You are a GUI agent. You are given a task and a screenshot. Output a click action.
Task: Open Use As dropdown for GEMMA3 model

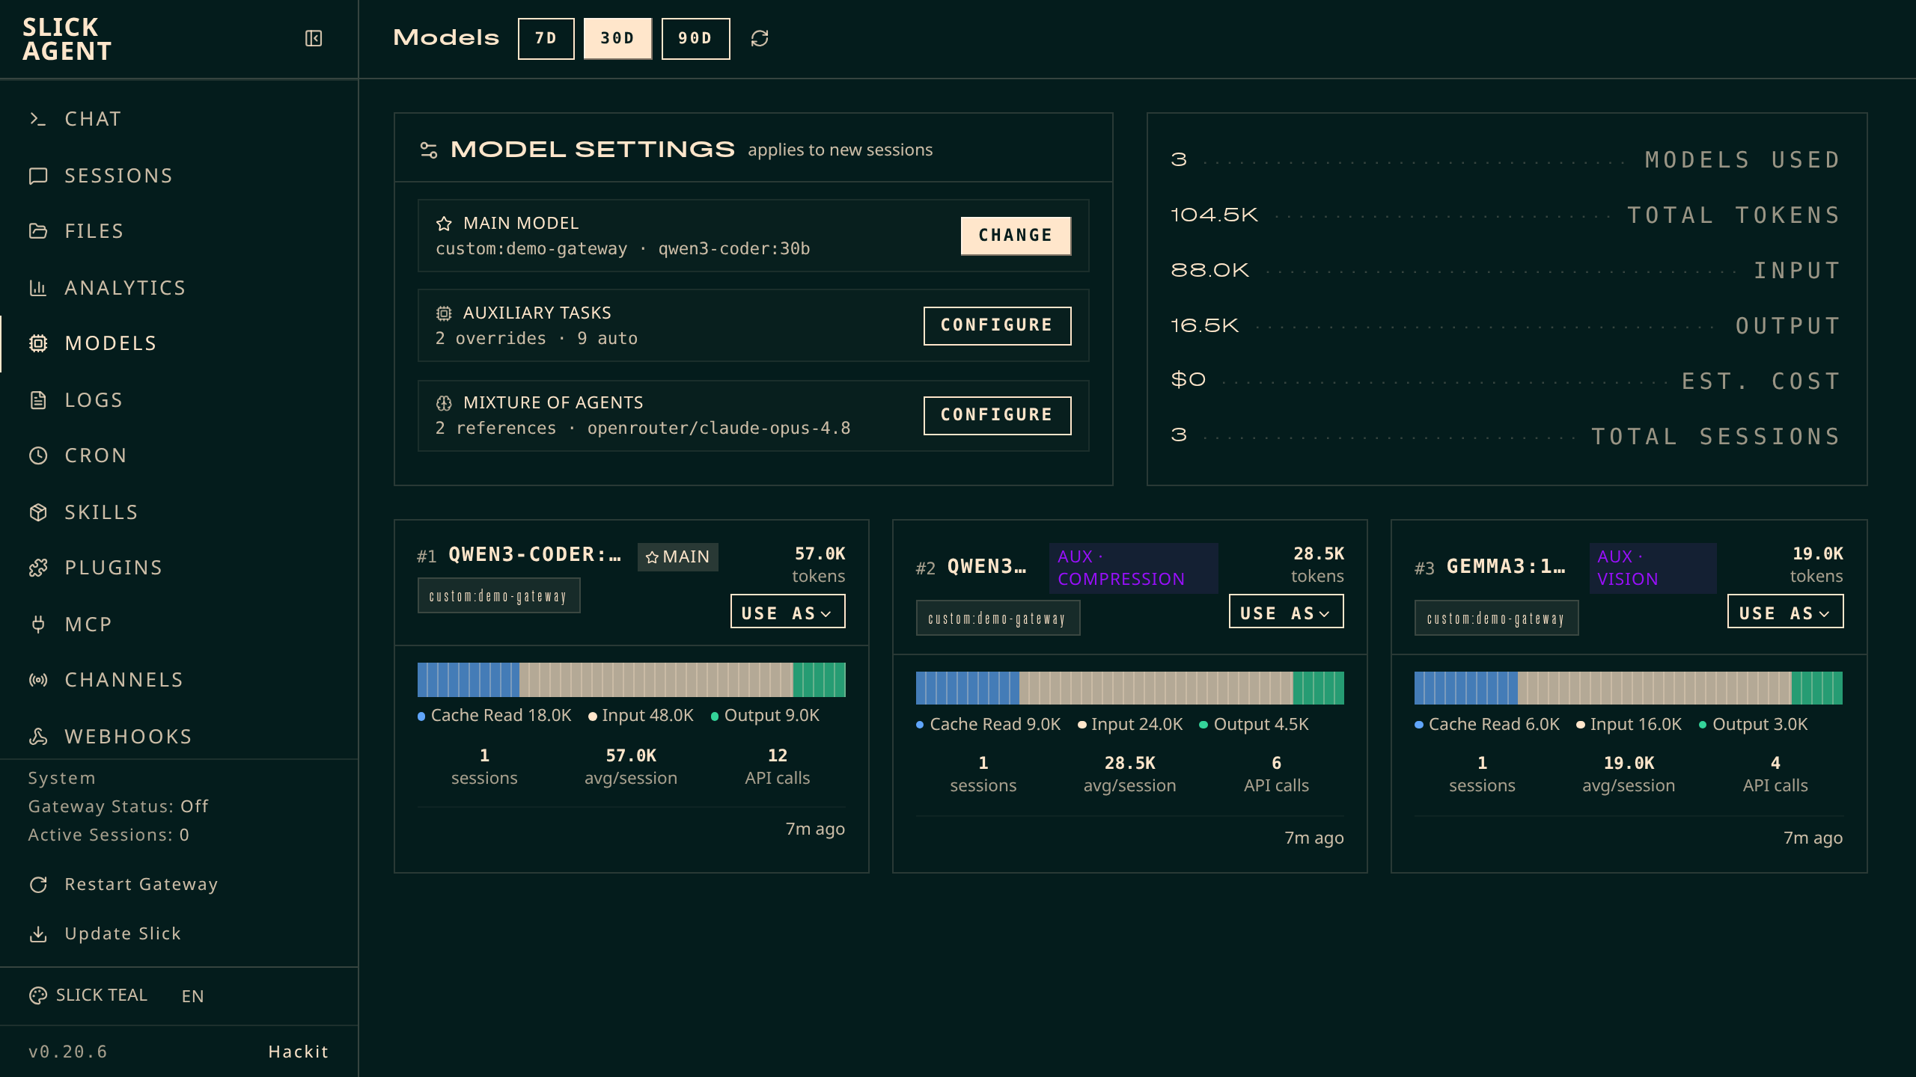[1785, 612]
